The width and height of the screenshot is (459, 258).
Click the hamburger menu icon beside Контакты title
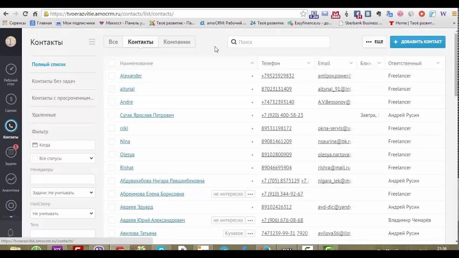[x=92, y=42]
